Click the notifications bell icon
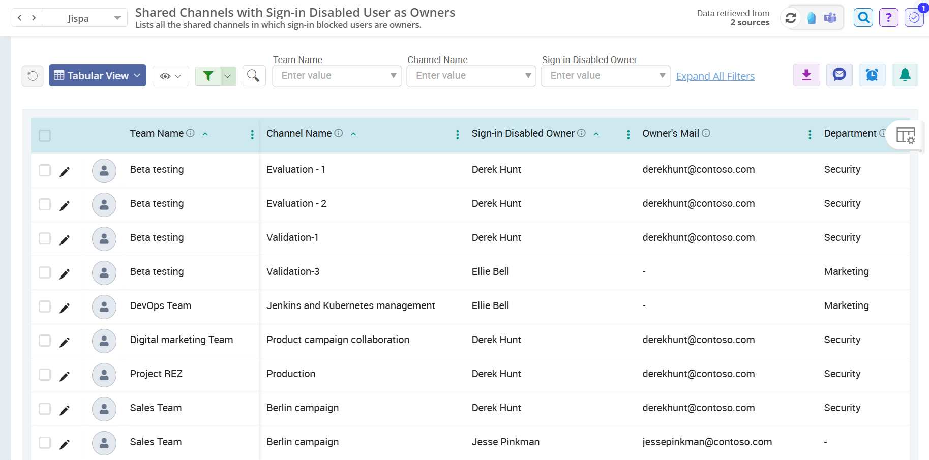 coord(905,75)
